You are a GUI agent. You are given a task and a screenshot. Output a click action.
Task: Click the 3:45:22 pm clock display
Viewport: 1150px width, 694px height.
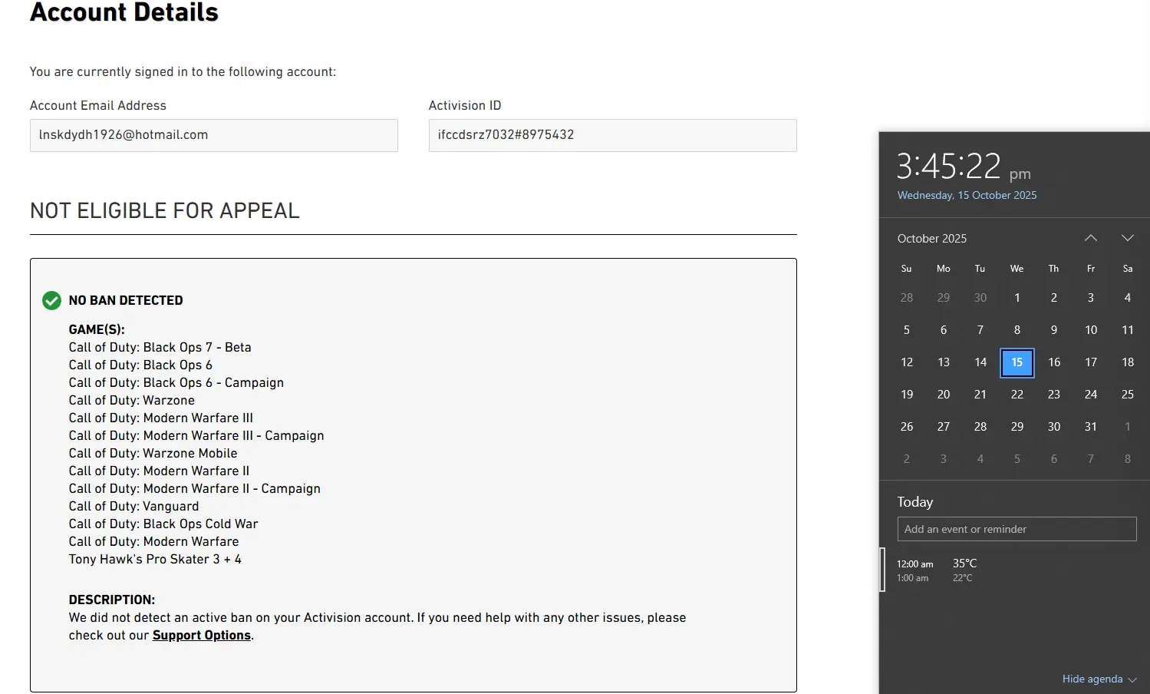(964, 166)
